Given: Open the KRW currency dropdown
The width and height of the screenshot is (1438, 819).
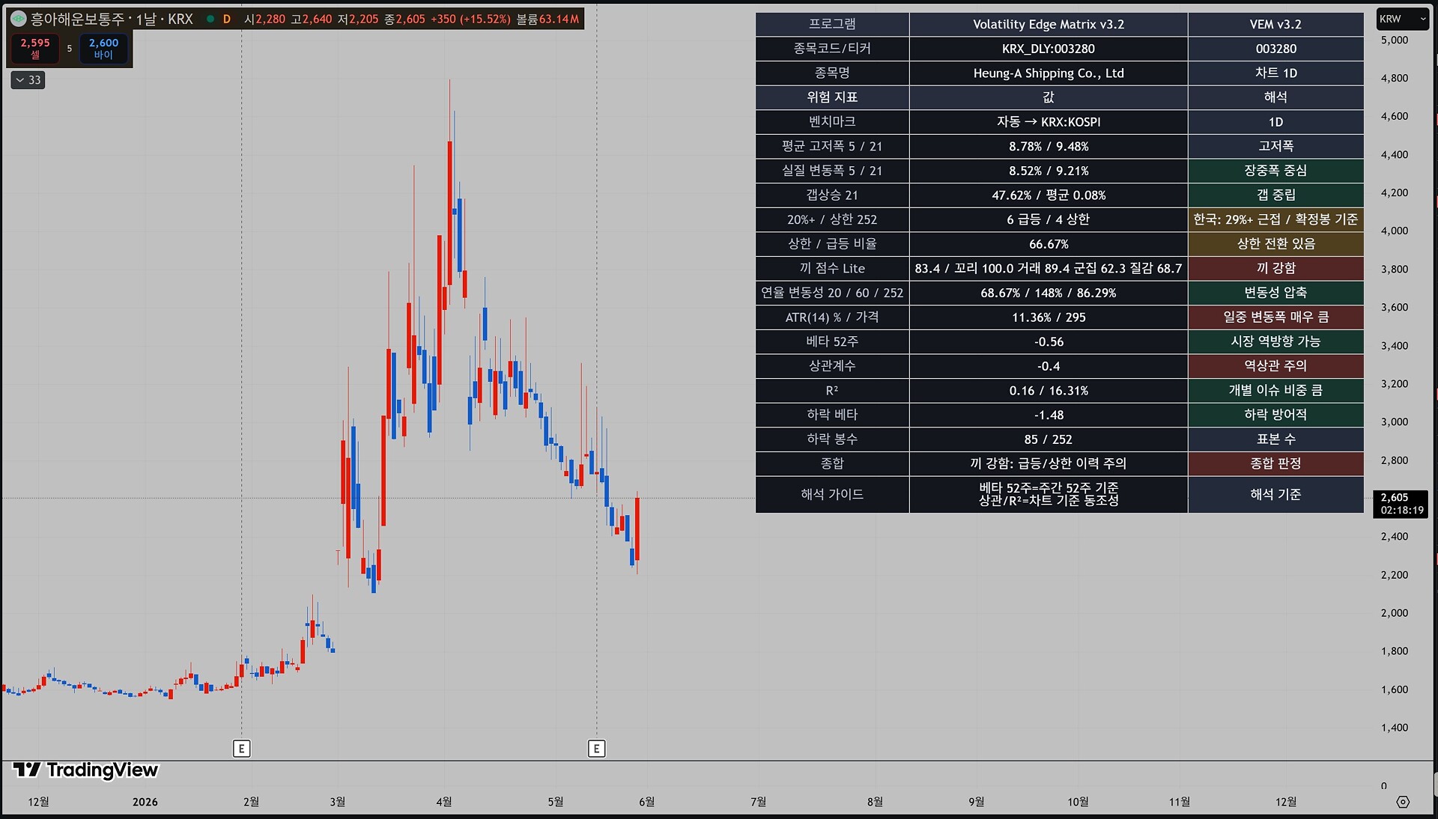Looking at the screenshot, I should [1402, 19].
